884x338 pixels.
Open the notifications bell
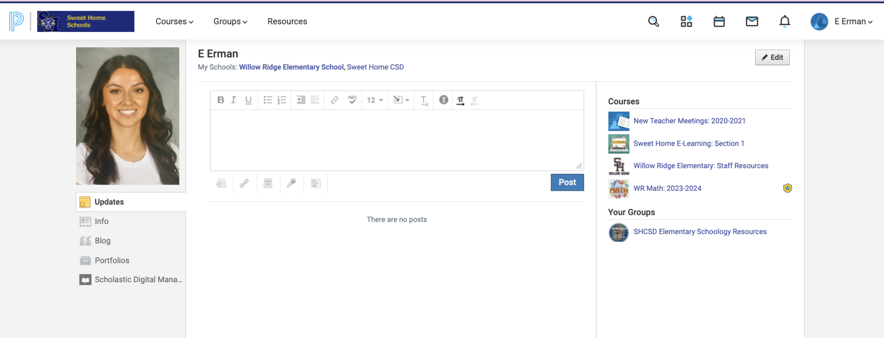[784, 22]
